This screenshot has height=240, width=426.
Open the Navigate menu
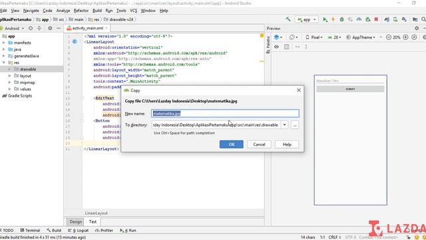tap(31, 11)
